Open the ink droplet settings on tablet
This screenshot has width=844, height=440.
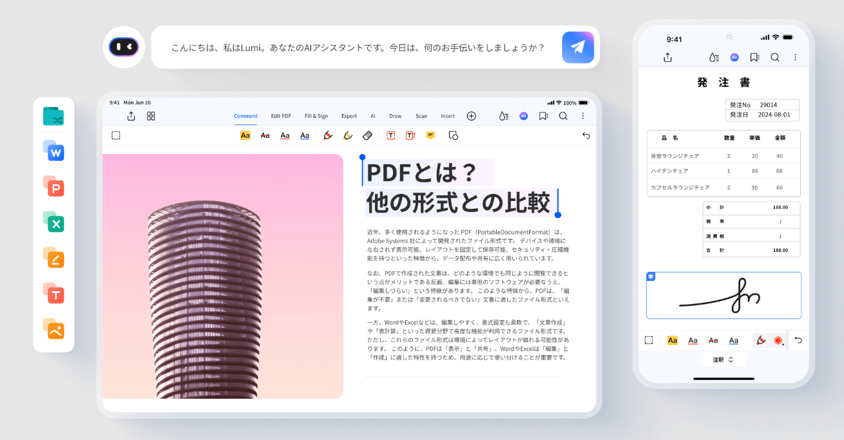[503, 116]
